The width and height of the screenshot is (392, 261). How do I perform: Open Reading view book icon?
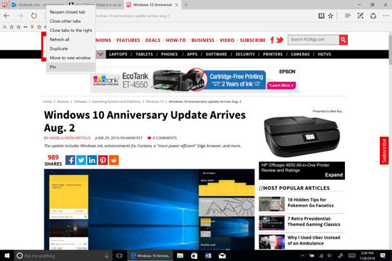[x=321, y=16]
